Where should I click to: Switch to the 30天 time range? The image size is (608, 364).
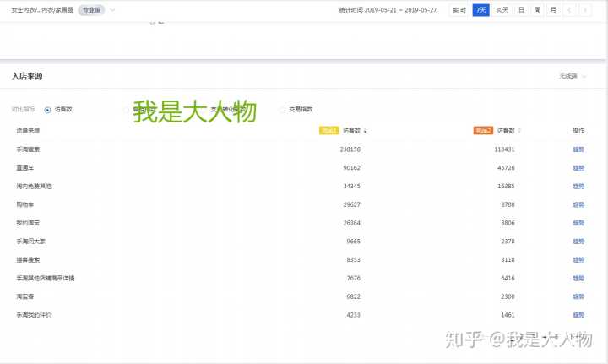502,10
